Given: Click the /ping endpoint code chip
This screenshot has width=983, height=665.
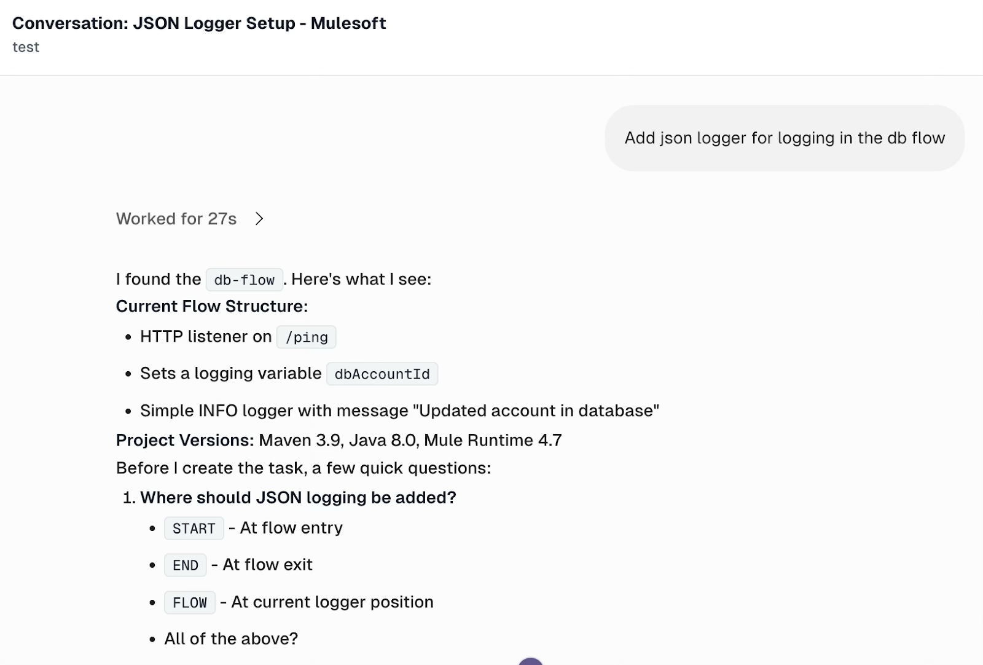Looking at the screenshot, I should (306, 337).
